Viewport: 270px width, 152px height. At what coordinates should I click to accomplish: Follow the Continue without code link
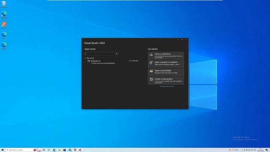pos(167,86)
